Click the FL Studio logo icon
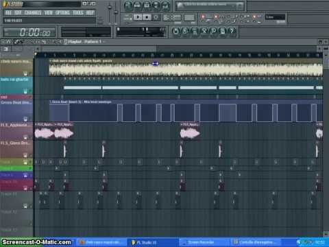The width and height of the screenshot is (329, 247). [5, 4]
